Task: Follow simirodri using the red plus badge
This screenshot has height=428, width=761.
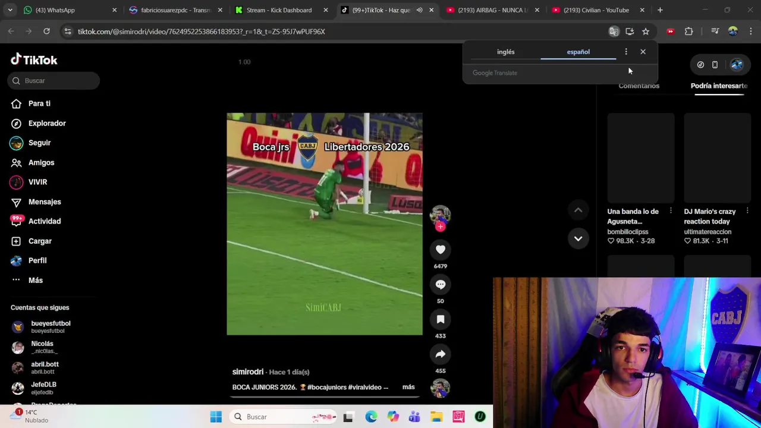Action: [441, 226]
